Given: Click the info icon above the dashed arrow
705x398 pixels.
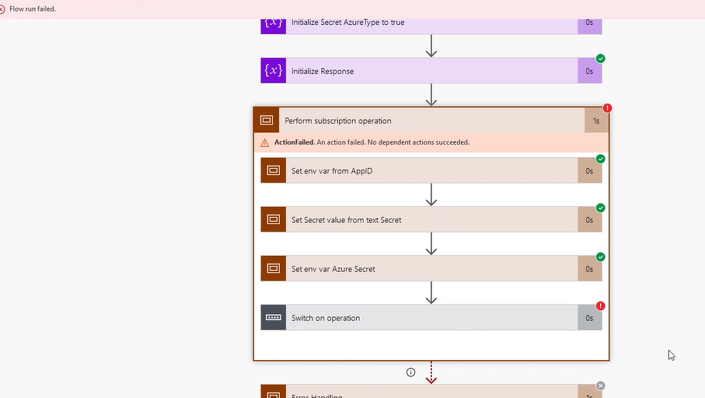Looking at the screenshot, I should pos(410,372).
